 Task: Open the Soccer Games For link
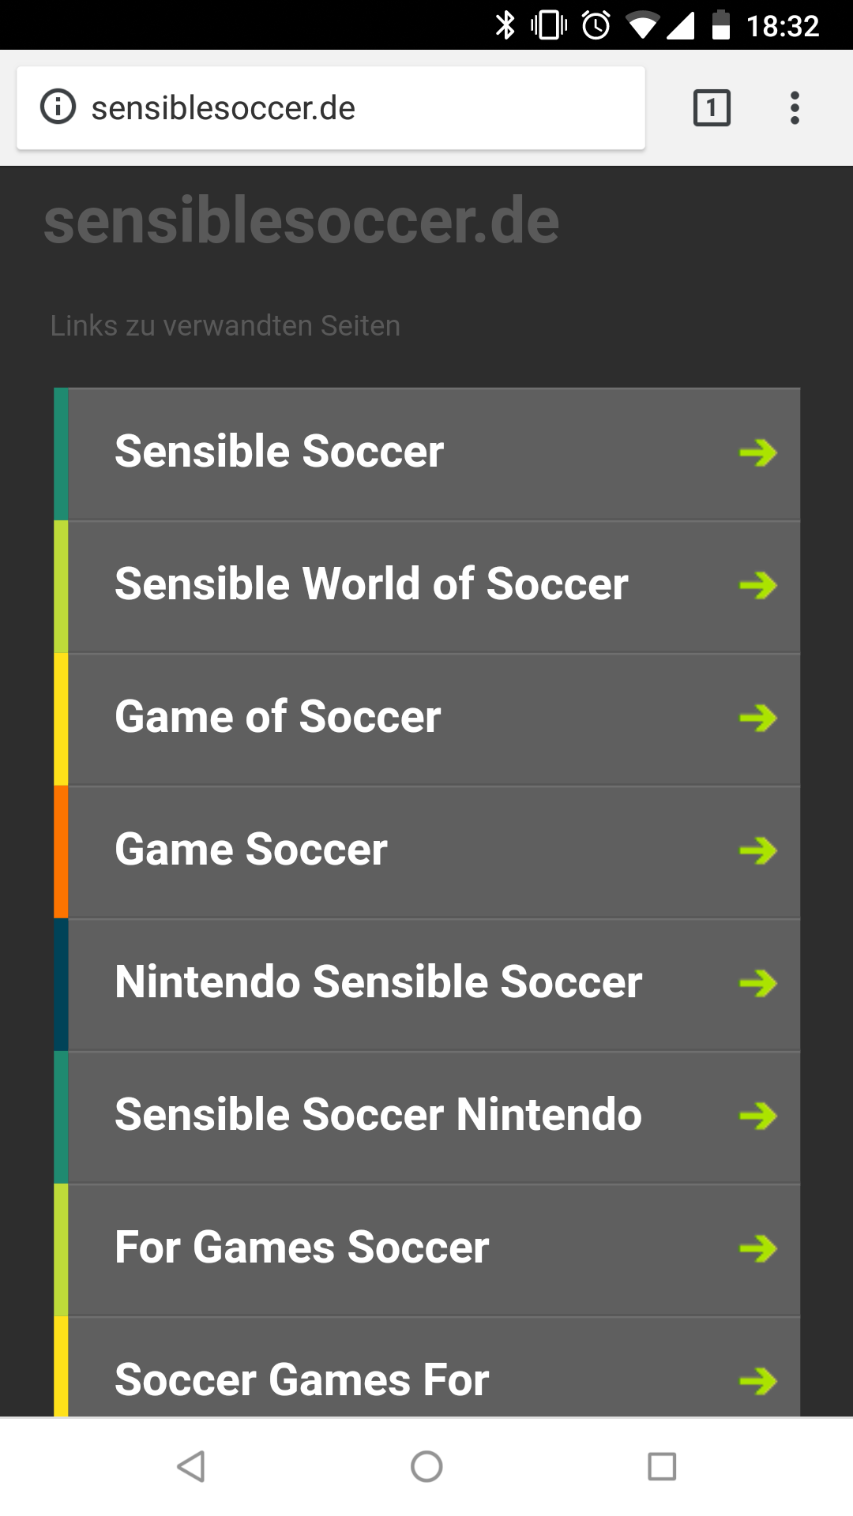point(302,1379)
